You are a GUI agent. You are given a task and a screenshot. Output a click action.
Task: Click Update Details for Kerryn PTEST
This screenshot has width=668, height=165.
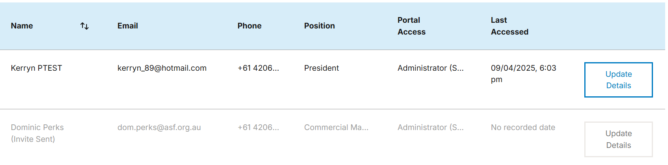(618, 80)
